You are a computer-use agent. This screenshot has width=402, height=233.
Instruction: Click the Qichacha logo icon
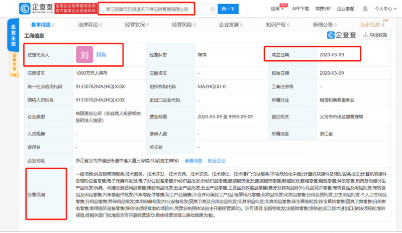pyautogui.click(x=25, y=9)
